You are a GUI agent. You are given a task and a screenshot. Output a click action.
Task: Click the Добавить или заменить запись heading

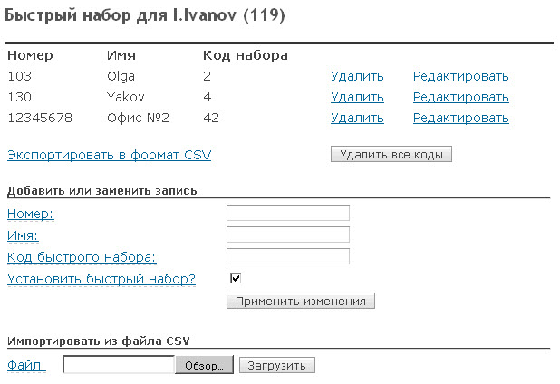point(102,191)
